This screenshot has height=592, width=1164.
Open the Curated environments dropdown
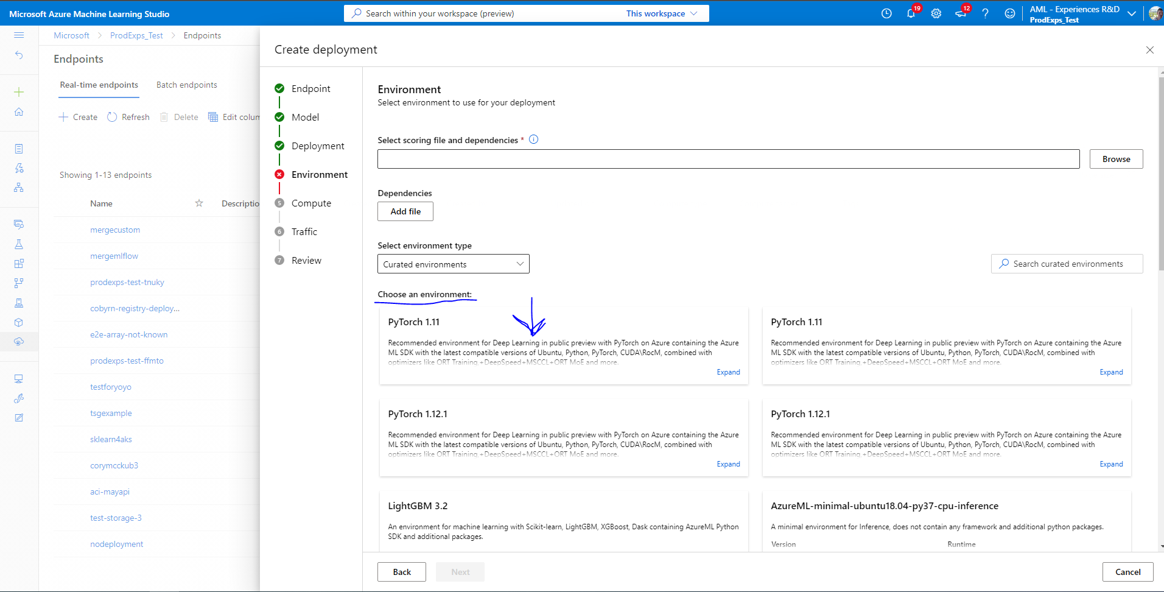[453, 264]
